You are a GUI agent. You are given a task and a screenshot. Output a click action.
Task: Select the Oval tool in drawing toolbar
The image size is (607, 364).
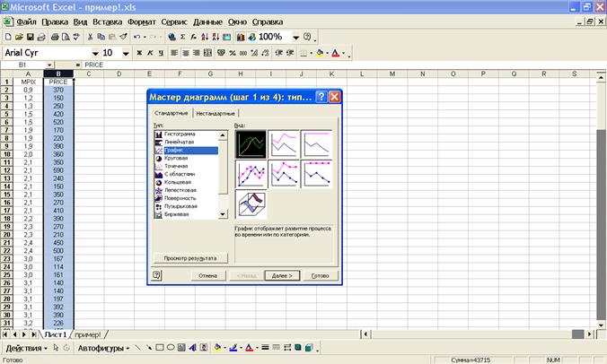click(171, 348)
